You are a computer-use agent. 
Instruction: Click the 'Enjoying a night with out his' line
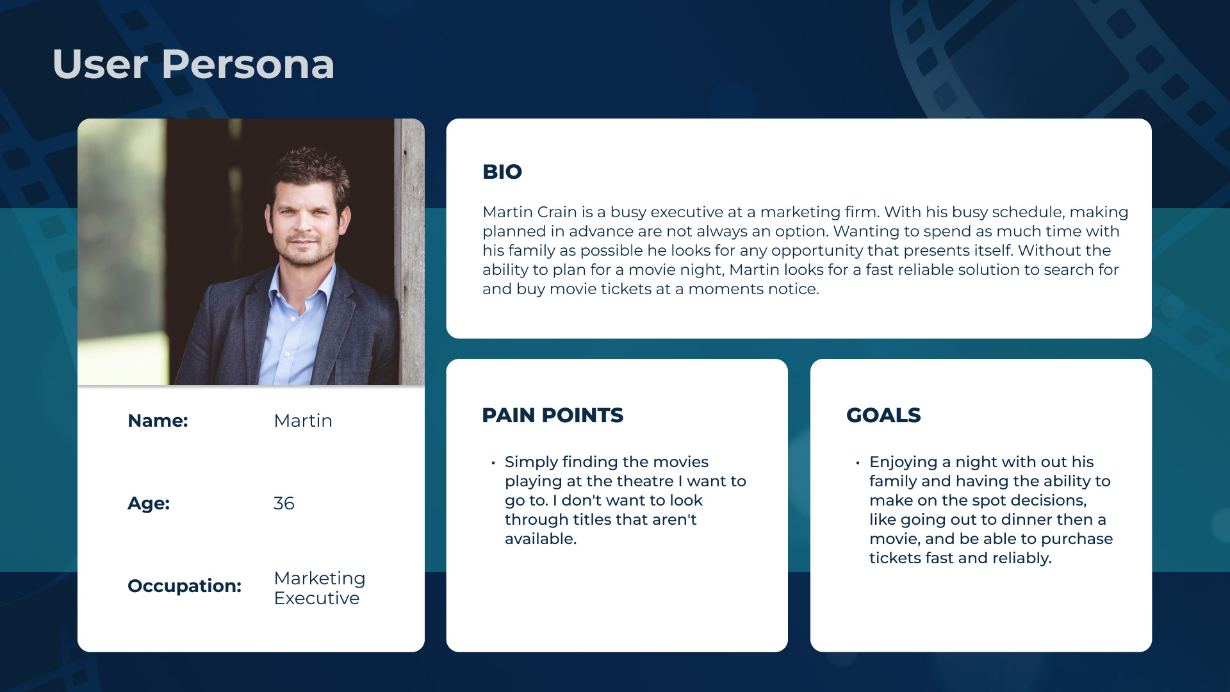pos(981,462)
